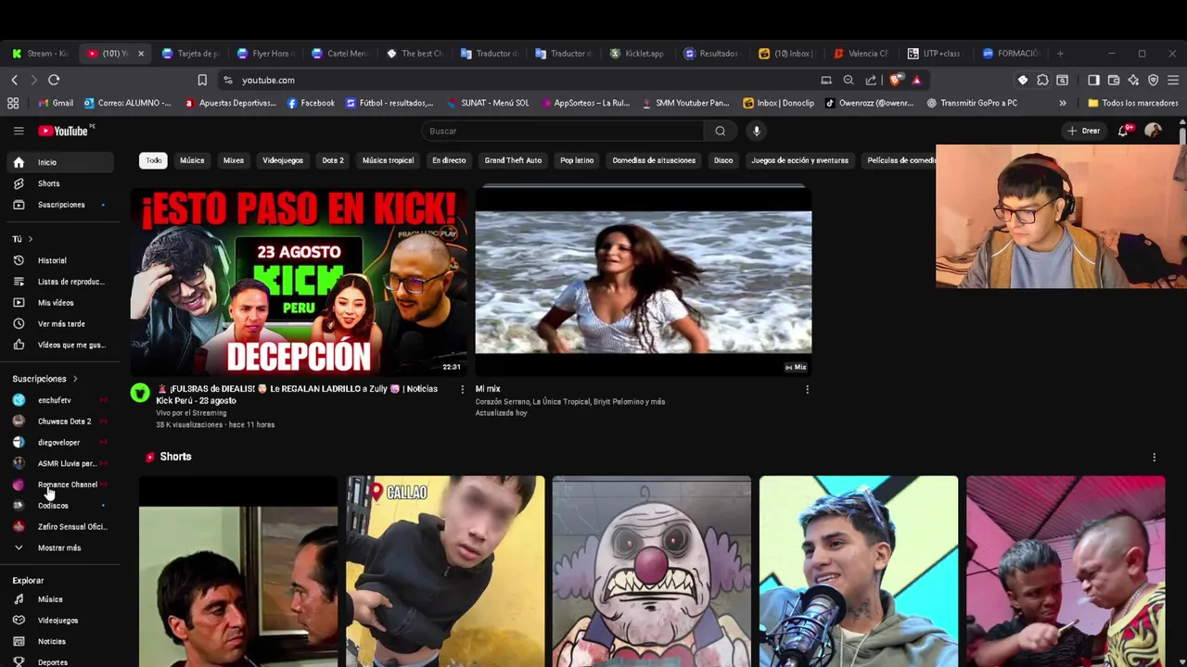Select the Grand Theft Auto chip
This screenshot has height=667, width=1187.
(513, 160)
